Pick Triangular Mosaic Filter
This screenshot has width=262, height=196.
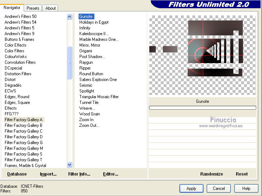pyautogui.click(x=99, y=97)
